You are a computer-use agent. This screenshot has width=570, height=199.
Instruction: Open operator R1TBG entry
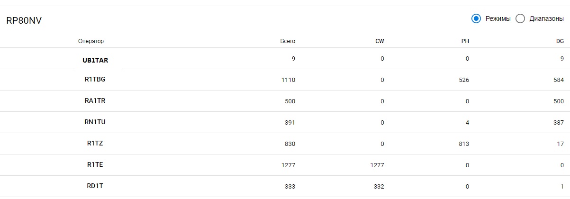point(92,80)
